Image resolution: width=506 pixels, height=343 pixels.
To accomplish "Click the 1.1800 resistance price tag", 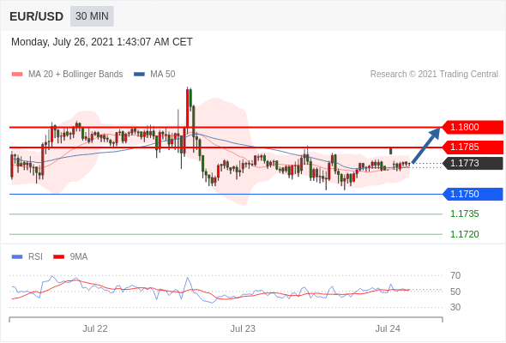I will click(473, 127).
